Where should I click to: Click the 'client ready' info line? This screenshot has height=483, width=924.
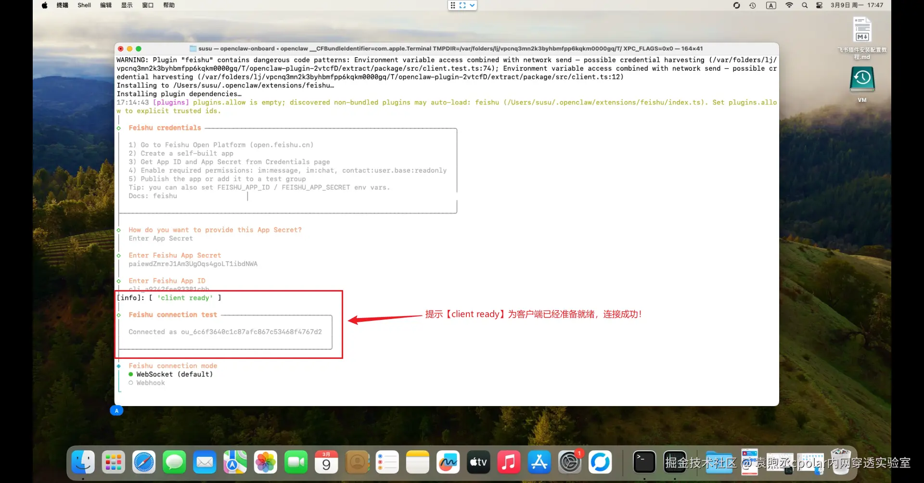(169, 298)
